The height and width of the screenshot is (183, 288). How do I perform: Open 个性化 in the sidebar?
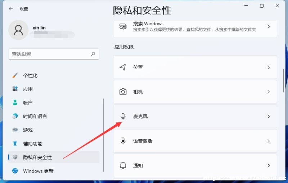tap(54, 75)
